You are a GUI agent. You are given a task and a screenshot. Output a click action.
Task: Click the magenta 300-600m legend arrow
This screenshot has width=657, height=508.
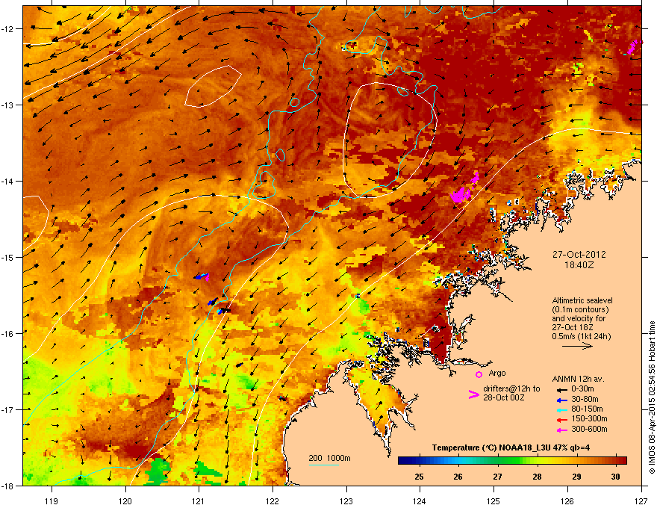click(562, 430)
